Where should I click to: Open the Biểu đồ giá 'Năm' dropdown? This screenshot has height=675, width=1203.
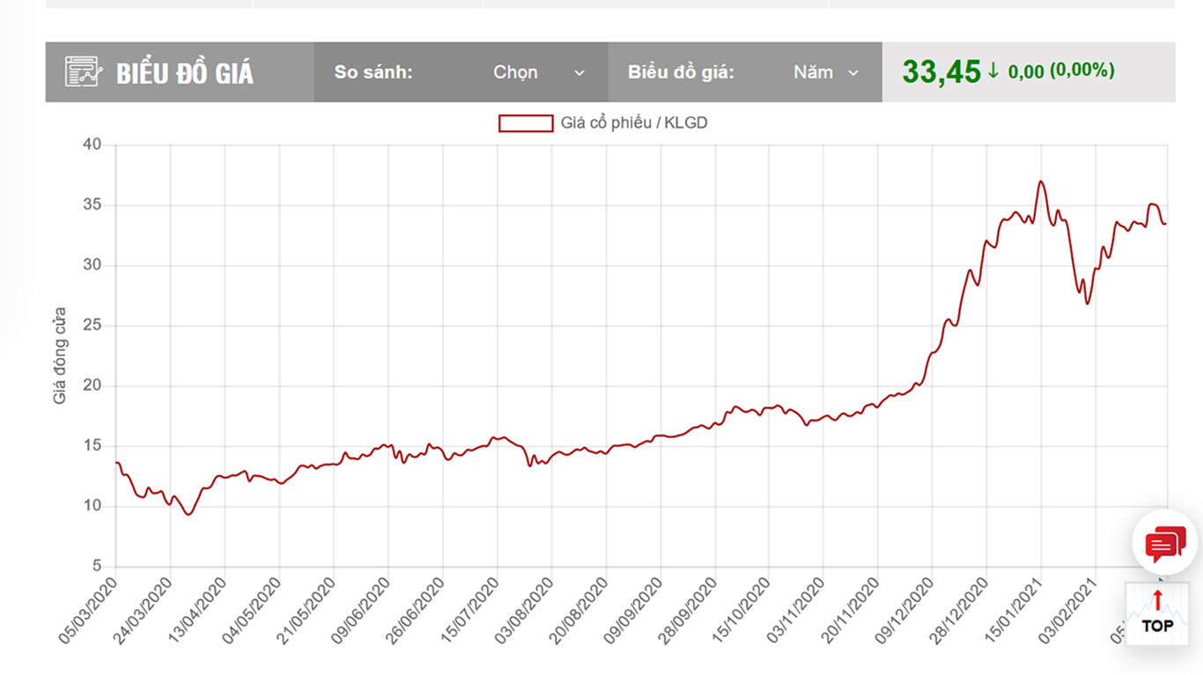pos(825,72)
